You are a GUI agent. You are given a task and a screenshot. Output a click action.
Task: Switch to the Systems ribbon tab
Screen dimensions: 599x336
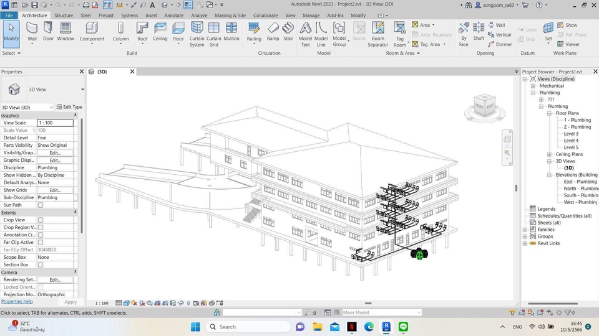pos(129,15)
